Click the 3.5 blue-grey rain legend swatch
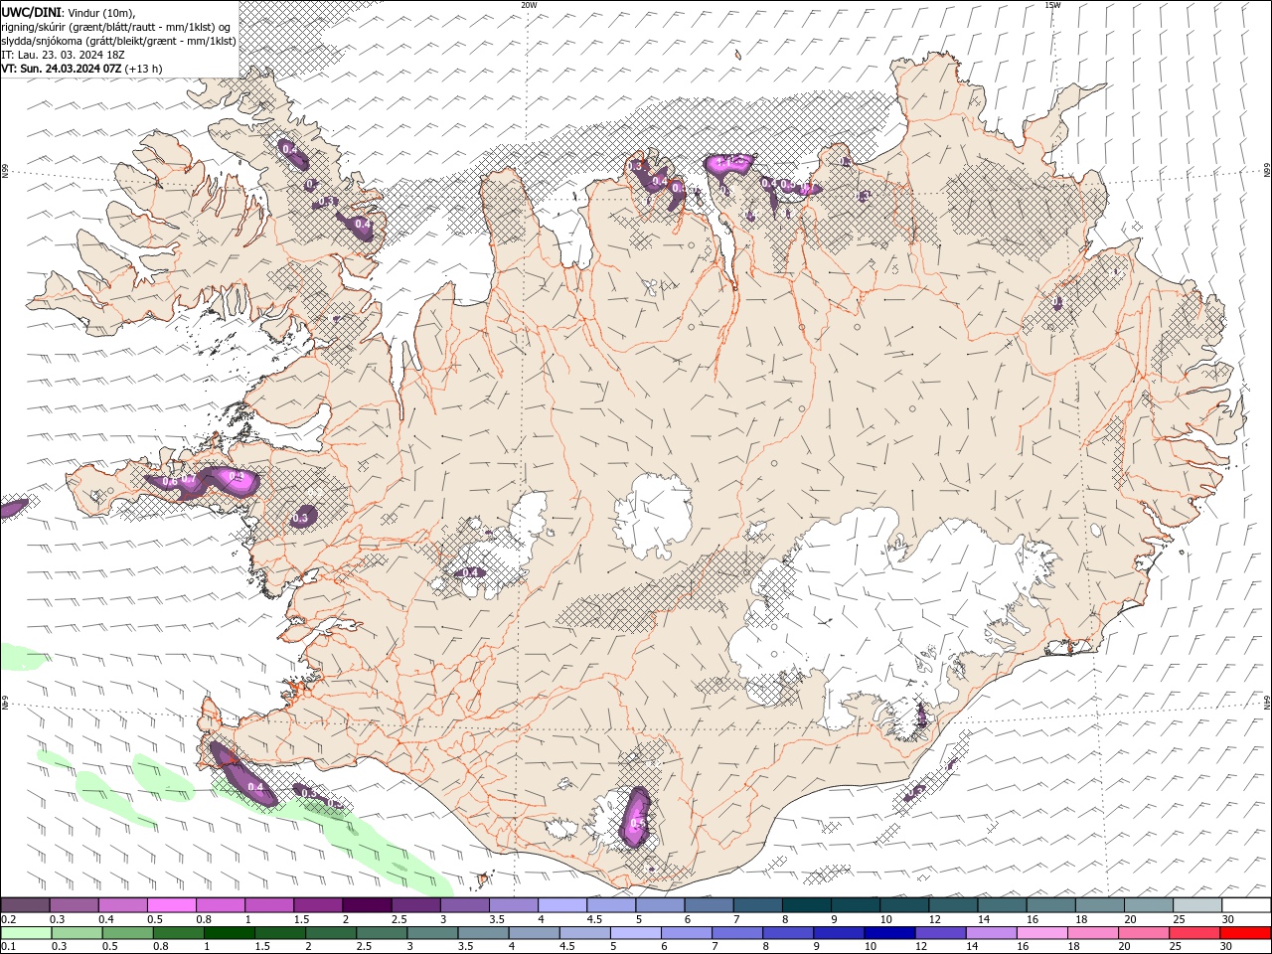The height and width of the screenshot is (954, 1272). 483,933
